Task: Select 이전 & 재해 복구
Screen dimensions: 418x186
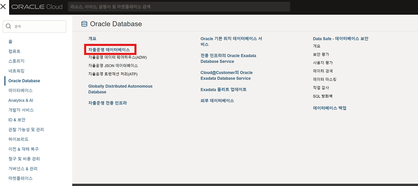Action: pyautogui.click(x=24, y=149)
